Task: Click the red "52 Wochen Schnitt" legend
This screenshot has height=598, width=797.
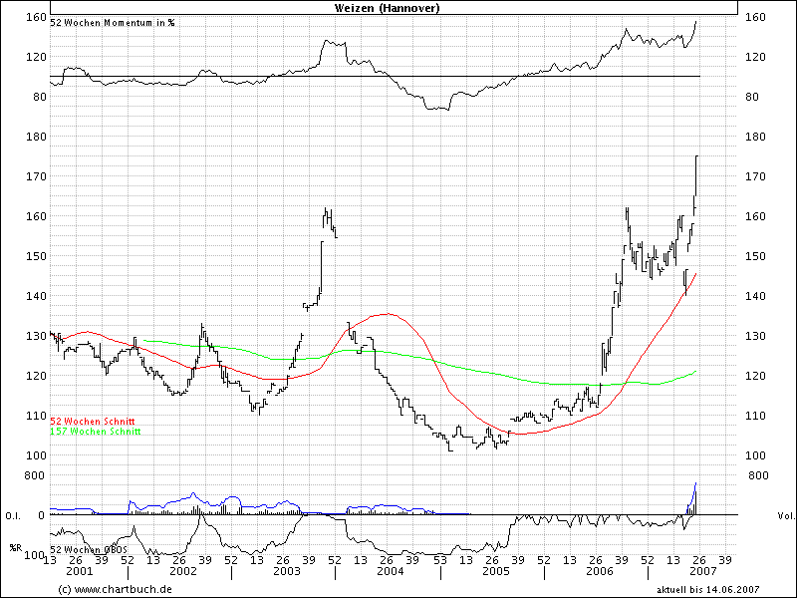Action: click(x=92, y=423)
